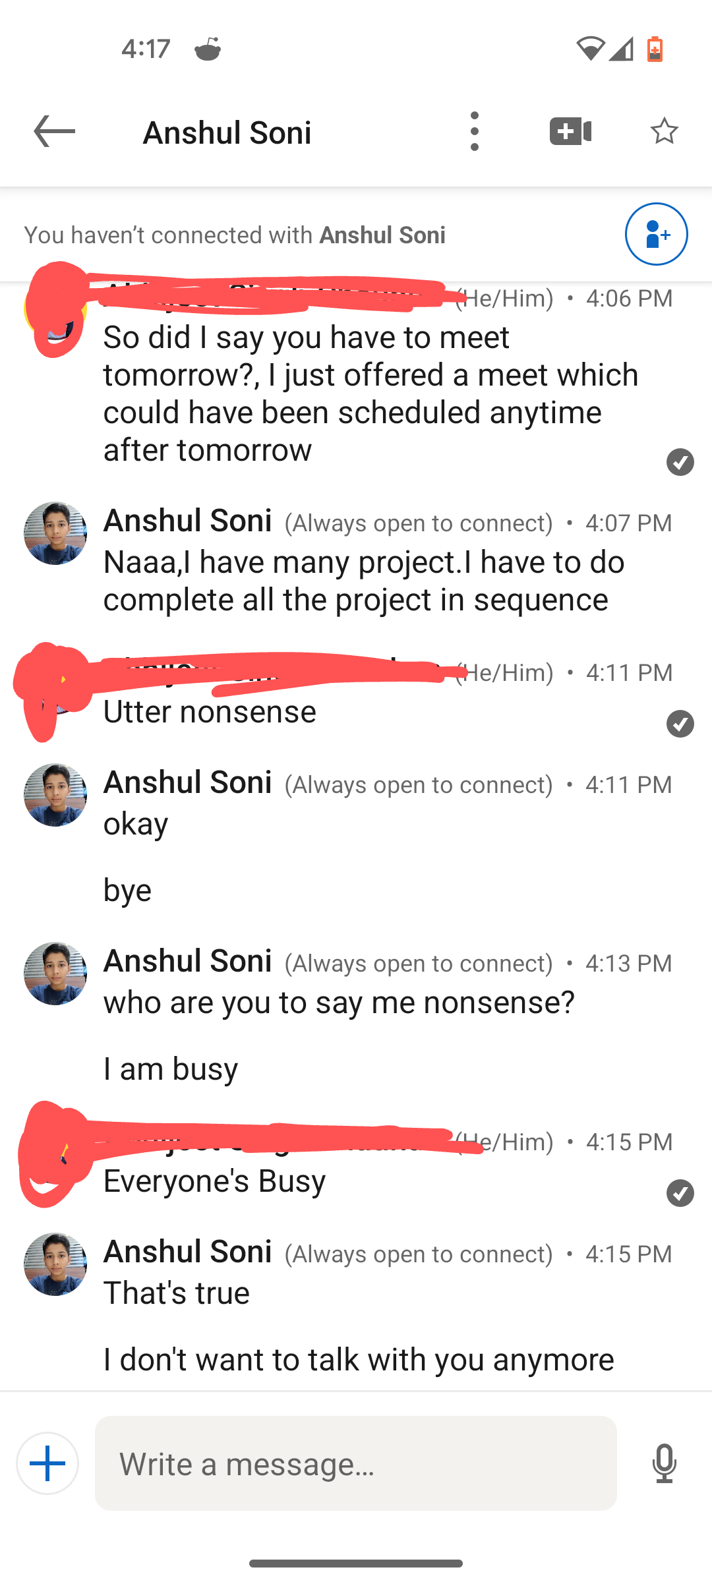Image resolution: width=712 pixels, height=1582 pixels.
Task: Tap Anshul Soni's avatar beside 'That's true'
Action: pos(55,1264)
